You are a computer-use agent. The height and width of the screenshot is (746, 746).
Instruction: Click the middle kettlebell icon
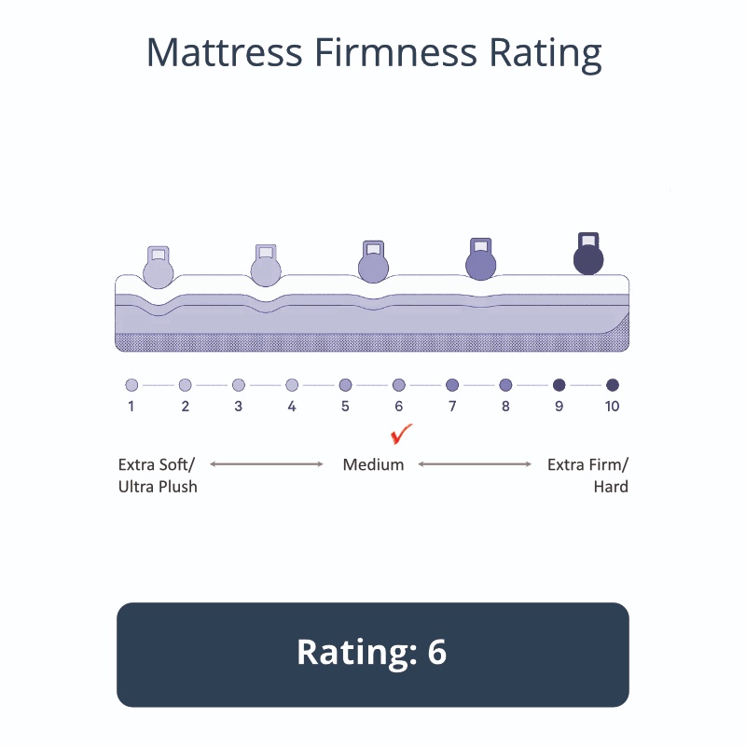click(373, 262)
